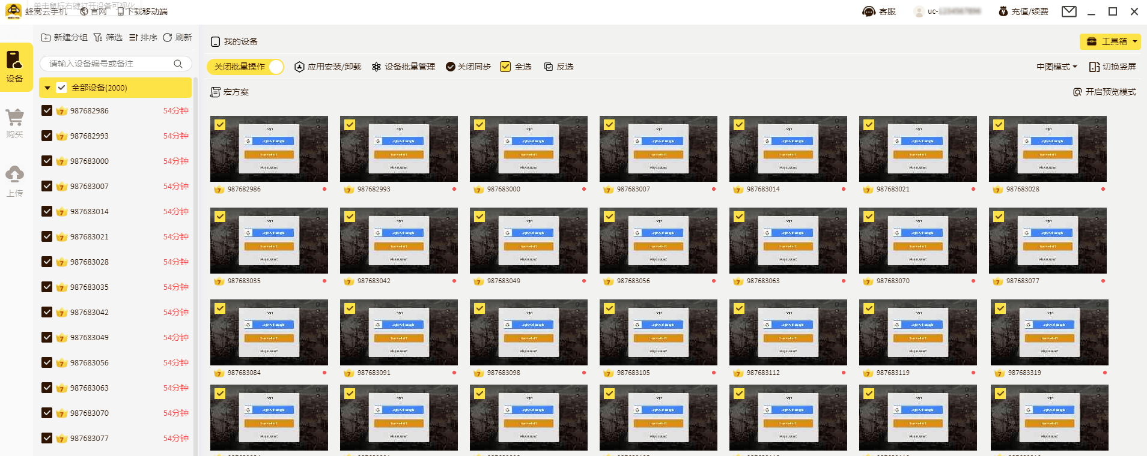Click the search magnifier icon

tap(178, 64)
